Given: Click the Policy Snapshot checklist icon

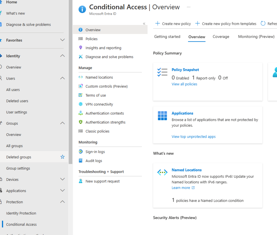Looking at the screenshot, I should [x=162, y=72].
